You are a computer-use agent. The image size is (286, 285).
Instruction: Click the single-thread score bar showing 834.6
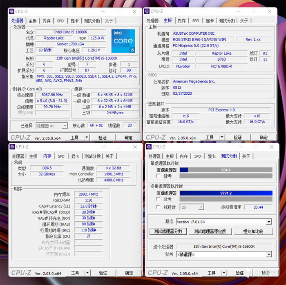(226, 170)
